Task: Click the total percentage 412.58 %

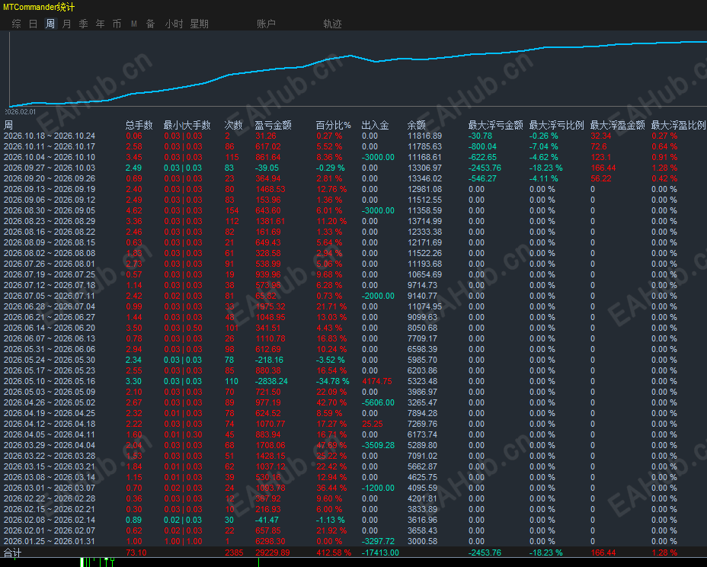Action: [x=334, y=553]
